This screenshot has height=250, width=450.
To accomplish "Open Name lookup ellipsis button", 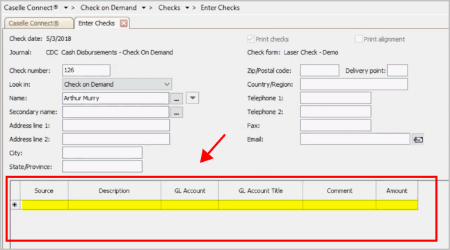I will point(177,99).
